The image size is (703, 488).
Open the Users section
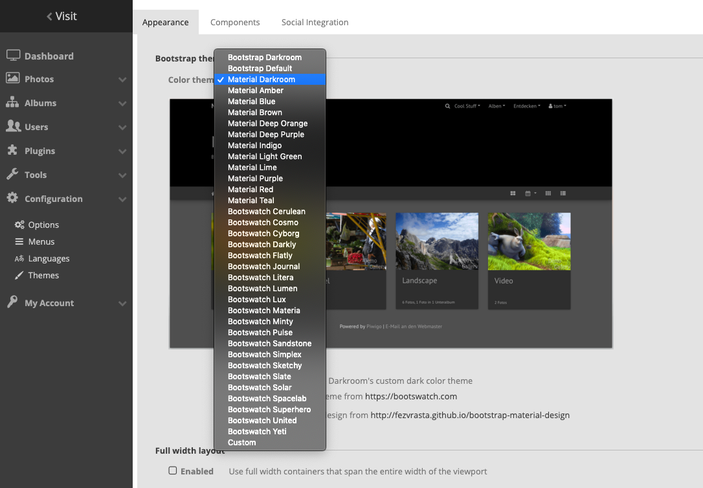coord(14,127)
